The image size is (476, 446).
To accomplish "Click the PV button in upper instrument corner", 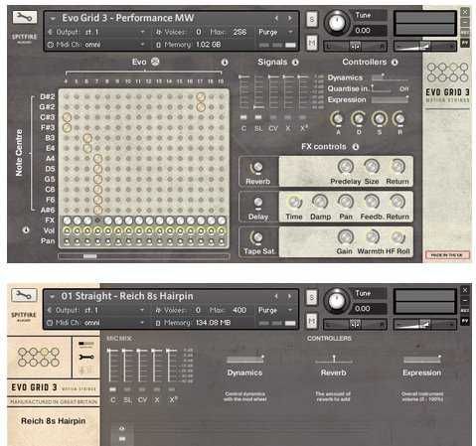I will (x=465, y=43).
